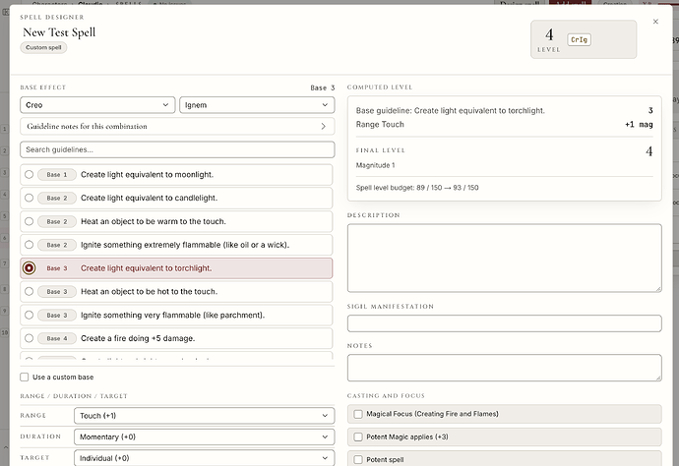The image size is (679, 466).
Task: Click the Range Touch row in computed level
Action: (x=504, y=125)
